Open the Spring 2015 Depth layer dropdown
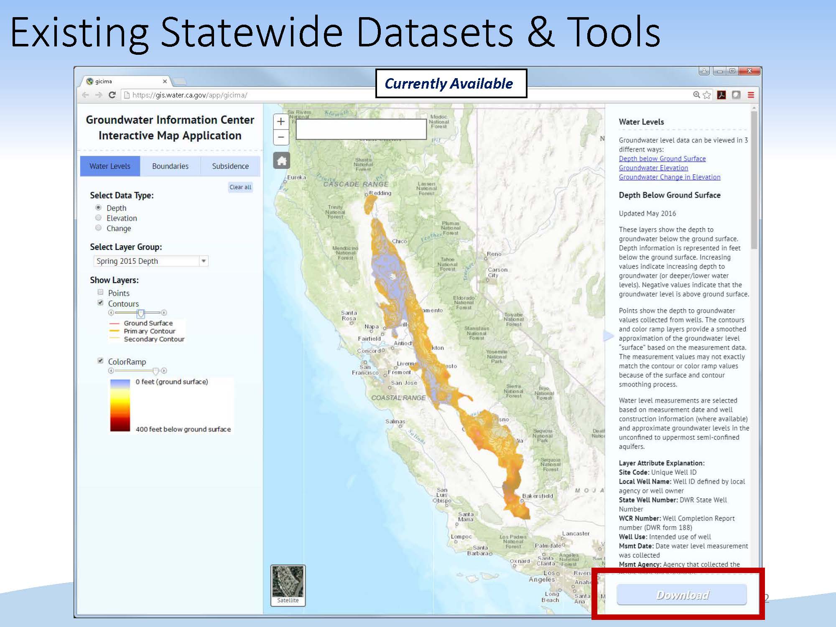The image size is (836, 627). point(203,261)
